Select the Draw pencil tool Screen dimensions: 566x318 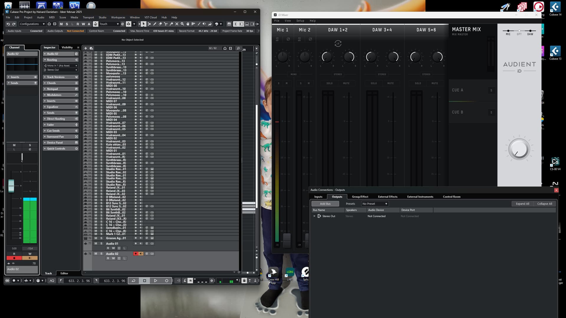pos(155,24)
